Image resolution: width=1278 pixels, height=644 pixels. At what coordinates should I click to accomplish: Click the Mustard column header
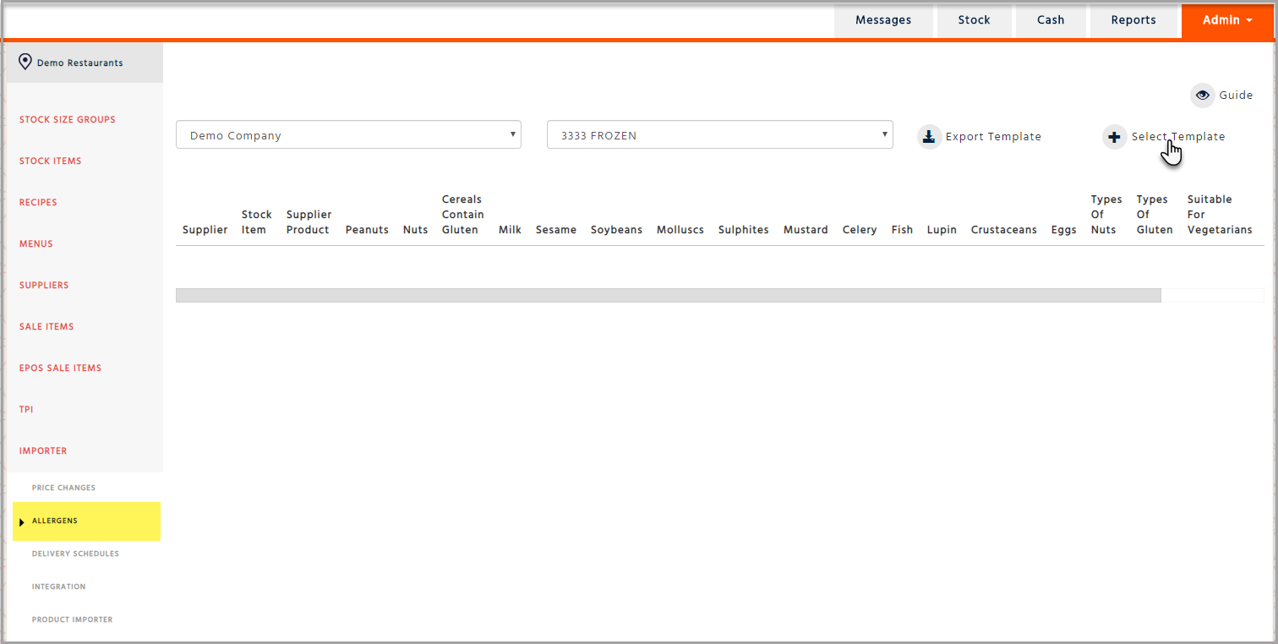tap(806, 230)
